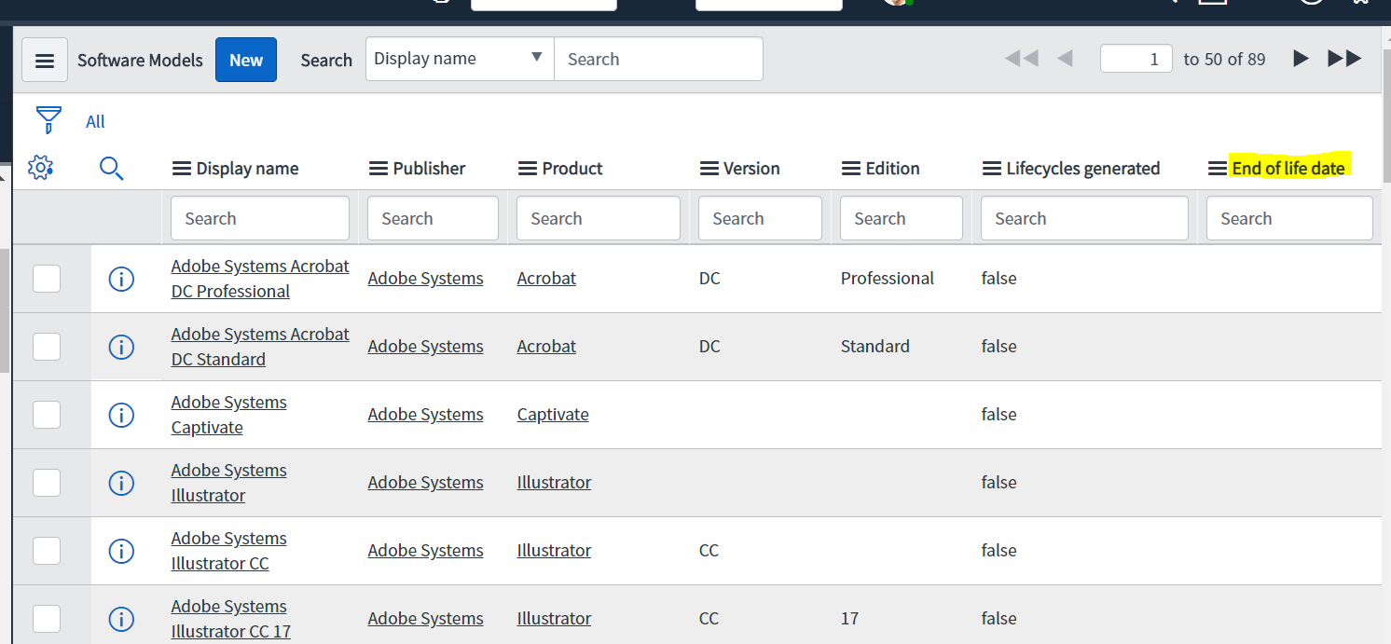
Task: Preview Adobe Systems Illustrator record info icon
Action: click(x=121, y=483)
